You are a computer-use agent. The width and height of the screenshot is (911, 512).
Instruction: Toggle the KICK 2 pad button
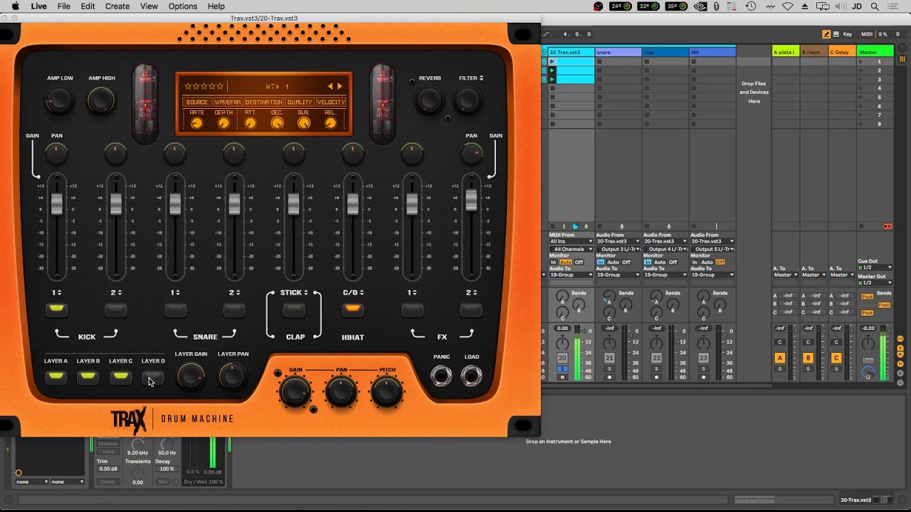tap(116, 309)
